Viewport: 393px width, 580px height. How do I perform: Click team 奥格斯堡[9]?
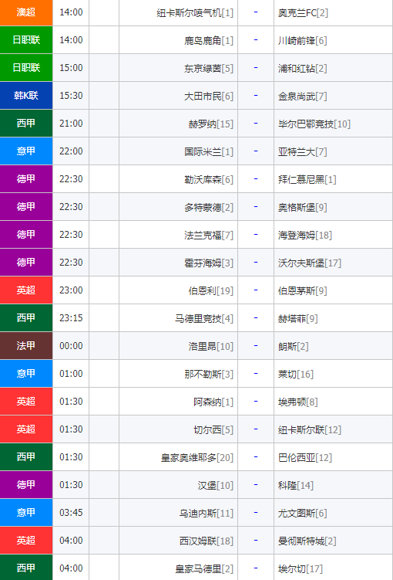tap(303, 207)
